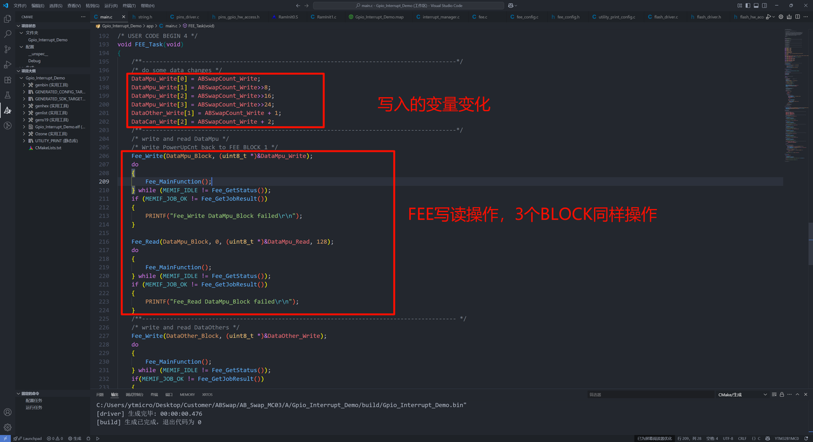Expand the Ozone utility target
The height and width of the screenshot is (442, 813).
pyautogui.click(x=24, y=134)
